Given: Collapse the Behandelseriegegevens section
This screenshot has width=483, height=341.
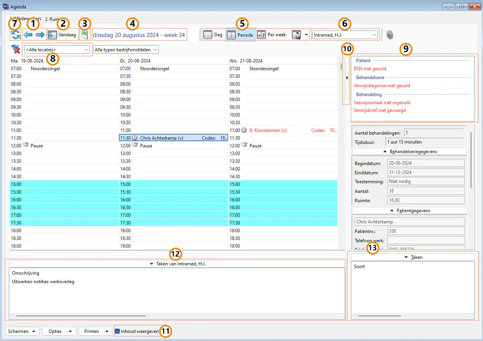Looking at the screenshot, I should [x=409, y=152].
